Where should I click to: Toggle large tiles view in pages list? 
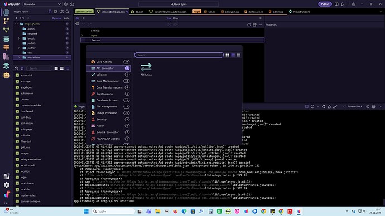coord(56,68)
